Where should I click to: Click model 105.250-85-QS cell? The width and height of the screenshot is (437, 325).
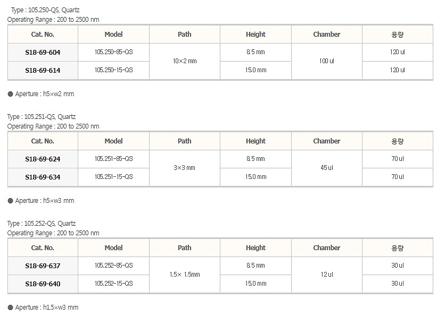point(113,52)
